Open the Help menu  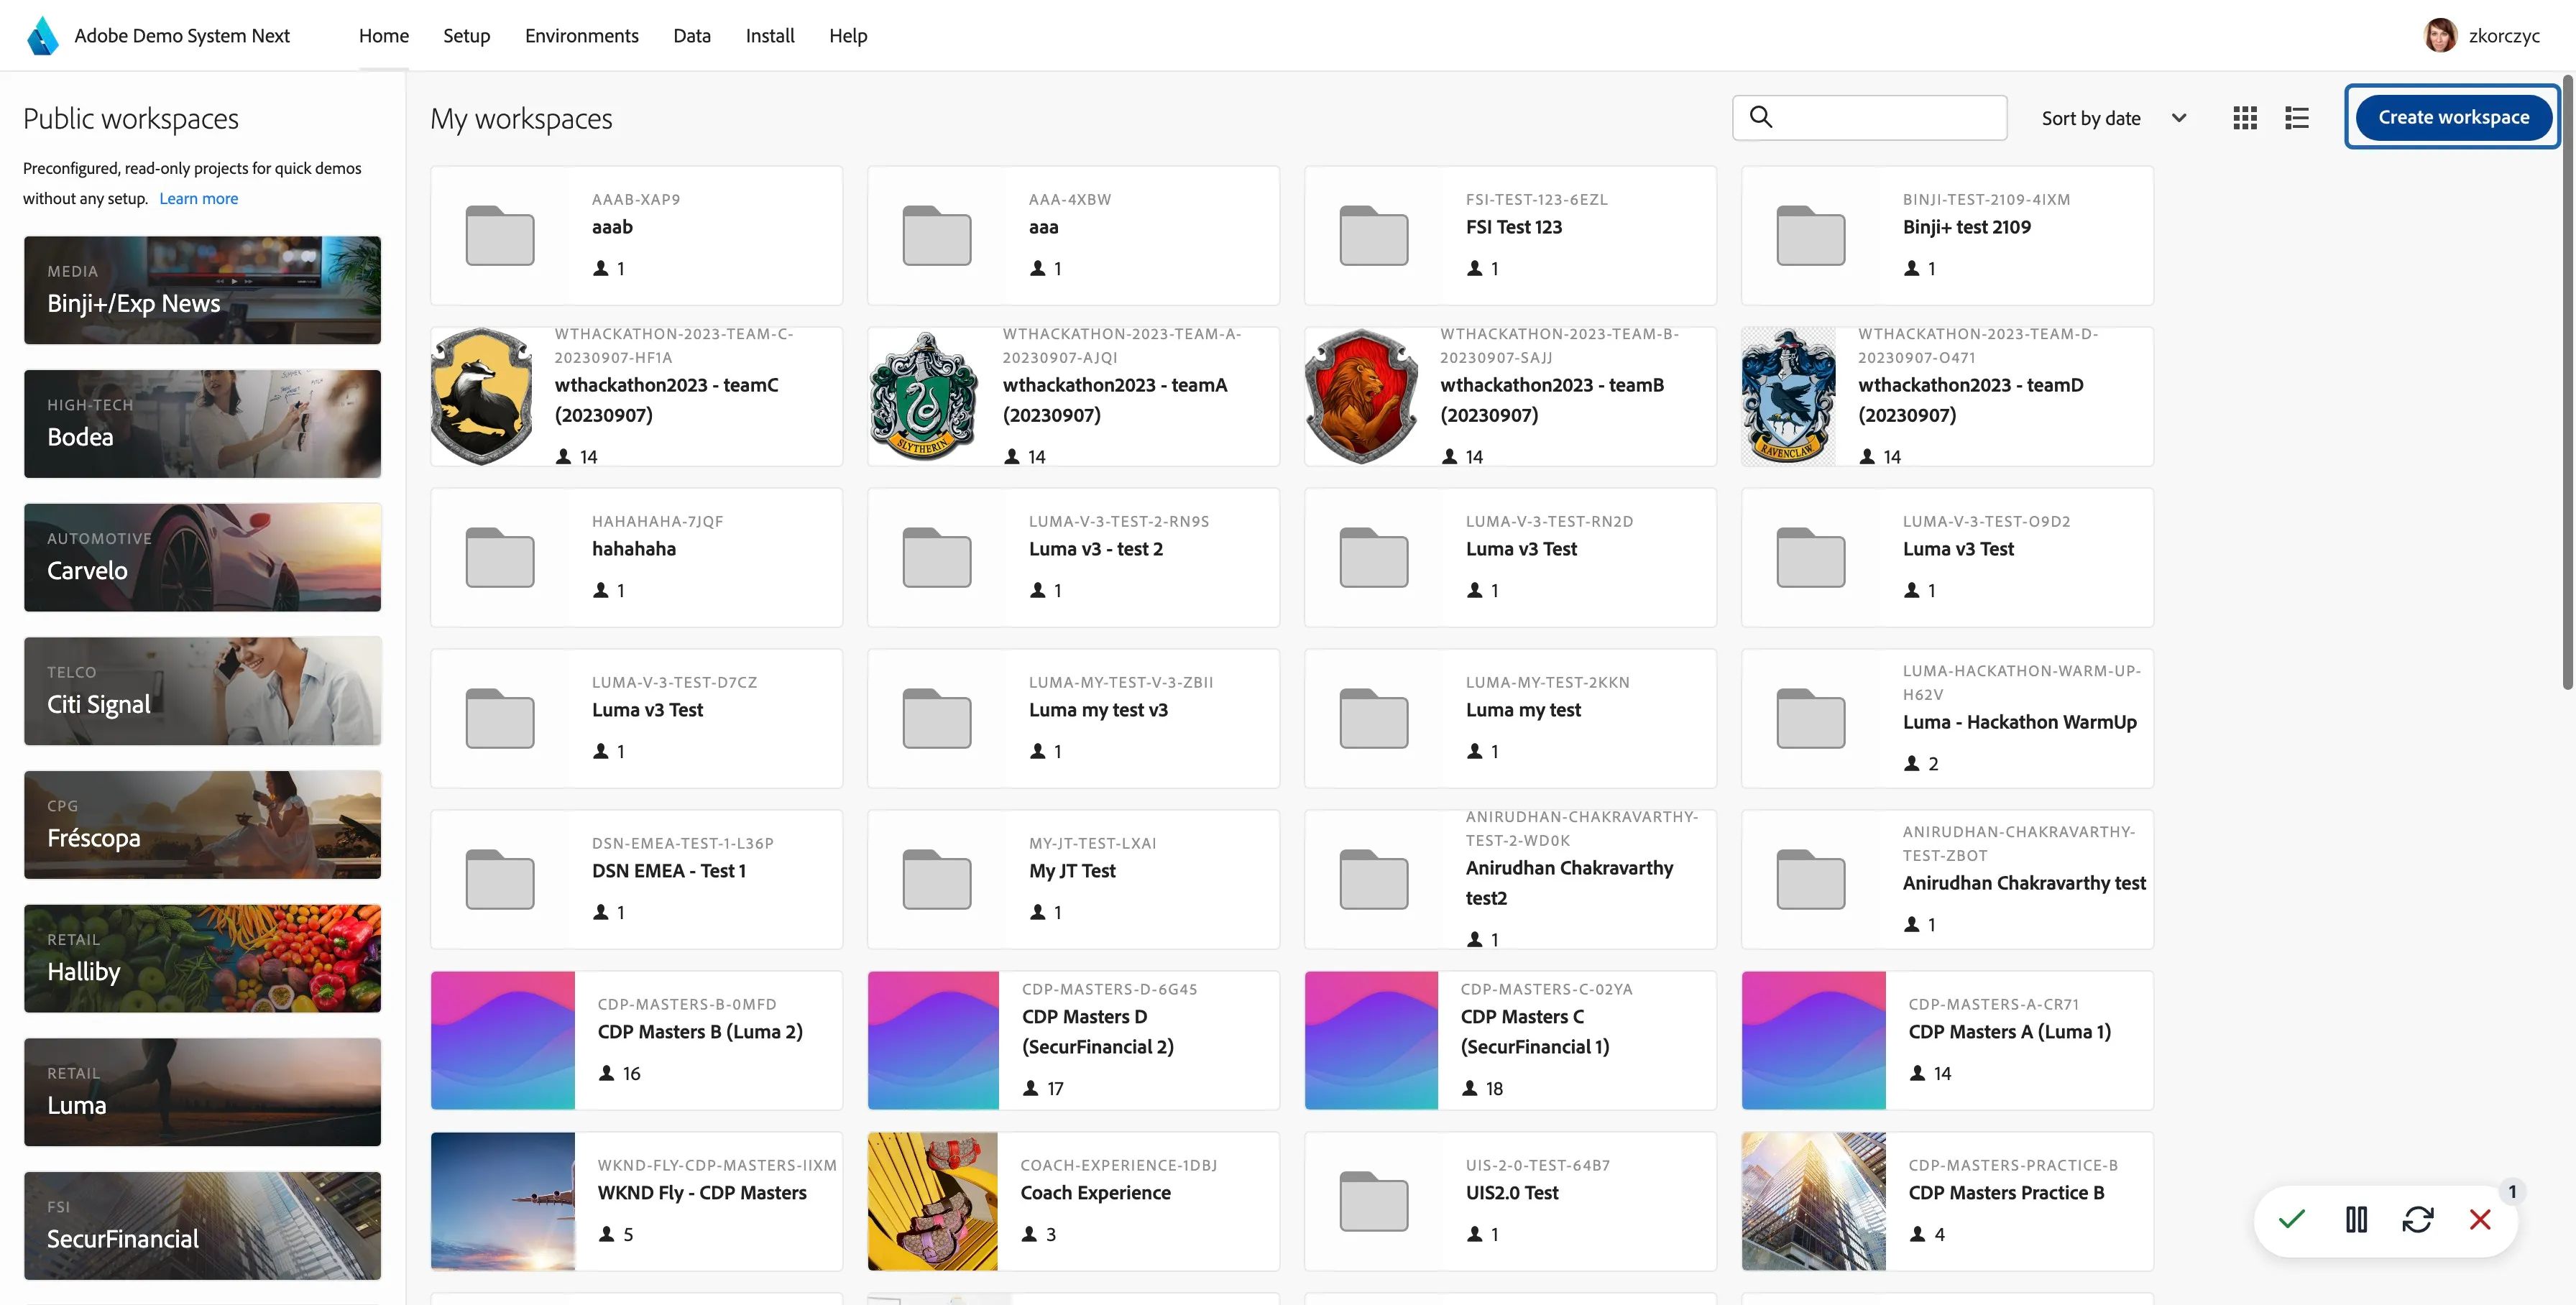click(848, 36)
